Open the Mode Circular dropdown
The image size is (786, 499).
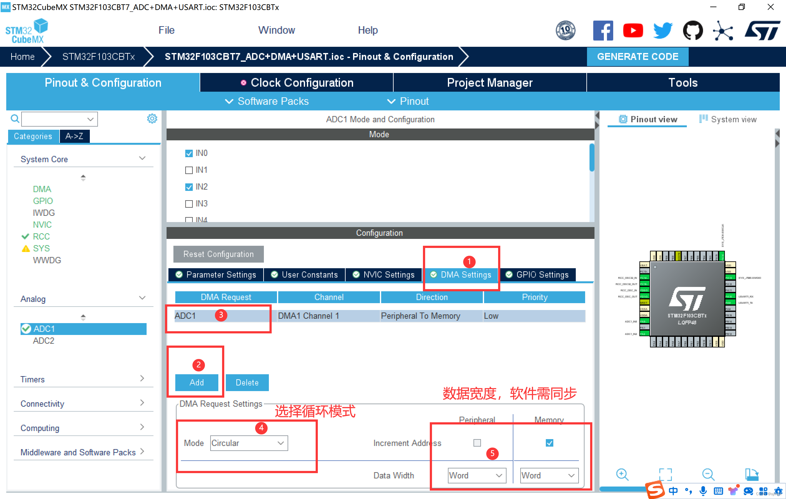click(249, 443)
